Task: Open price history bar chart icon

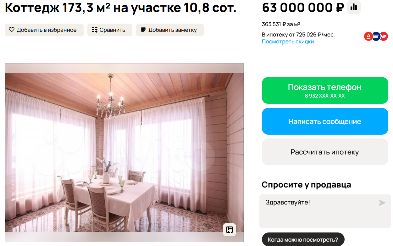Action: 354,7
